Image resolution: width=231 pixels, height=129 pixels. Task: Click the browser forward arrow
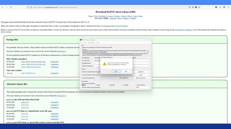pos(7,7)
